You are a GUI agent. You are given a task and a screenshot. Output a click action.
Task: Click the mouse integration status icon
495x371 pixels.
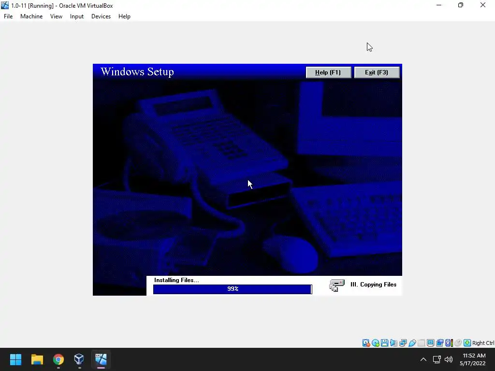tap(458, 343)
